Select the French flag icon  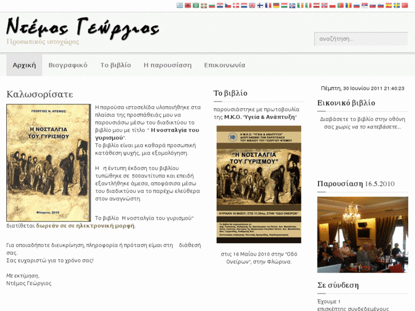click(268, 5)
